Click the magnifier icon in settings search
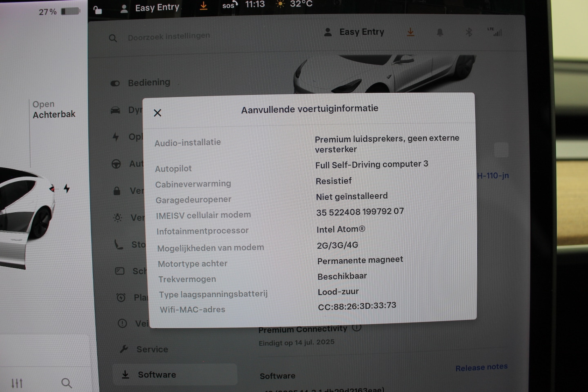 (x=113, y=38)
